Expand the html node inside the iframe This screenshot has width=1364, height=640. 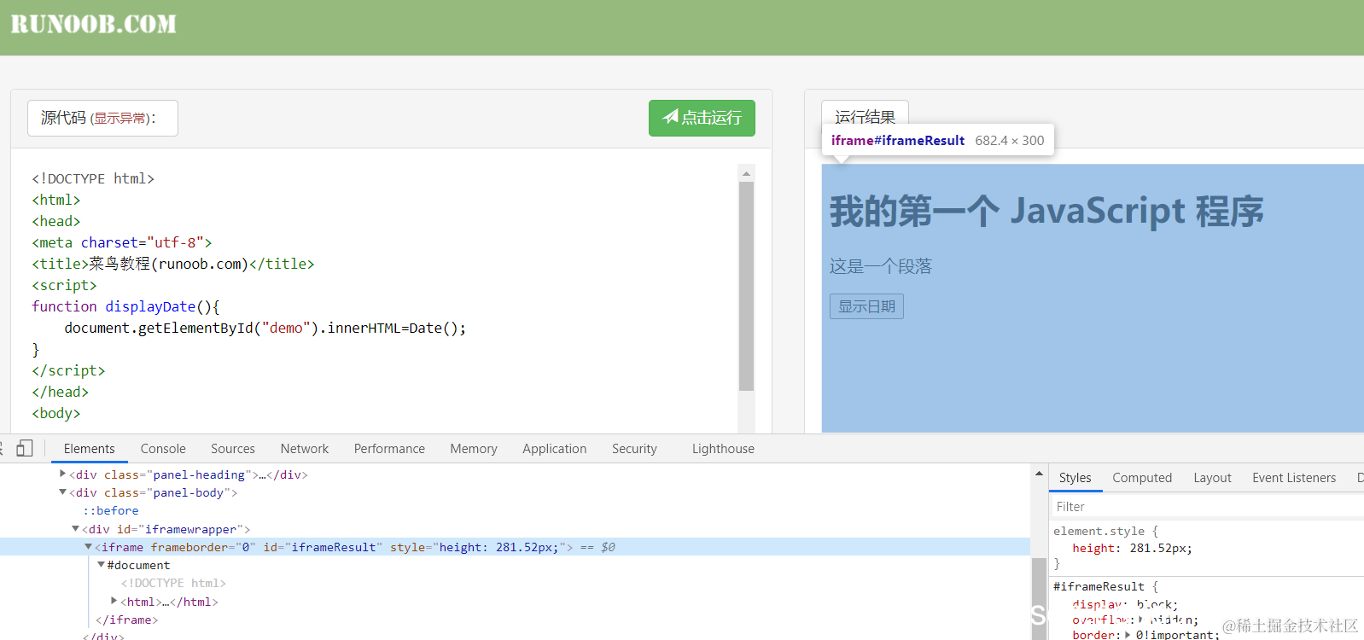[x=114, y=601]
